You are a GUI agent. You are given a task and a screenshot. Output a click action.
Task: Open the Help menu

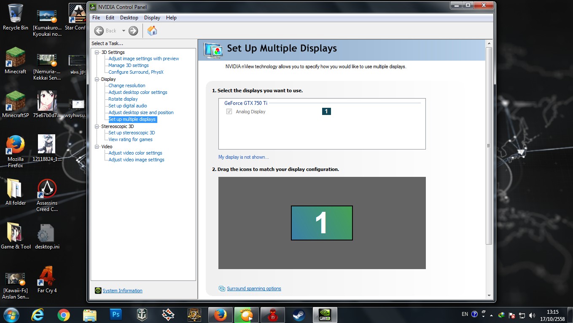(x=171, y=18)
